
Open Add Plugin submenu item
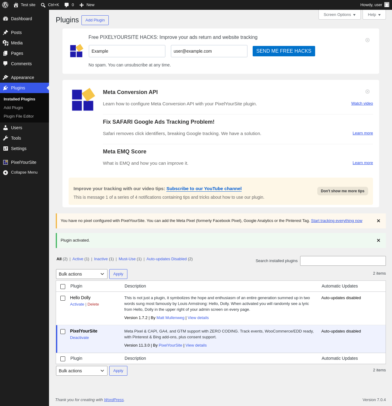point(13,108)
